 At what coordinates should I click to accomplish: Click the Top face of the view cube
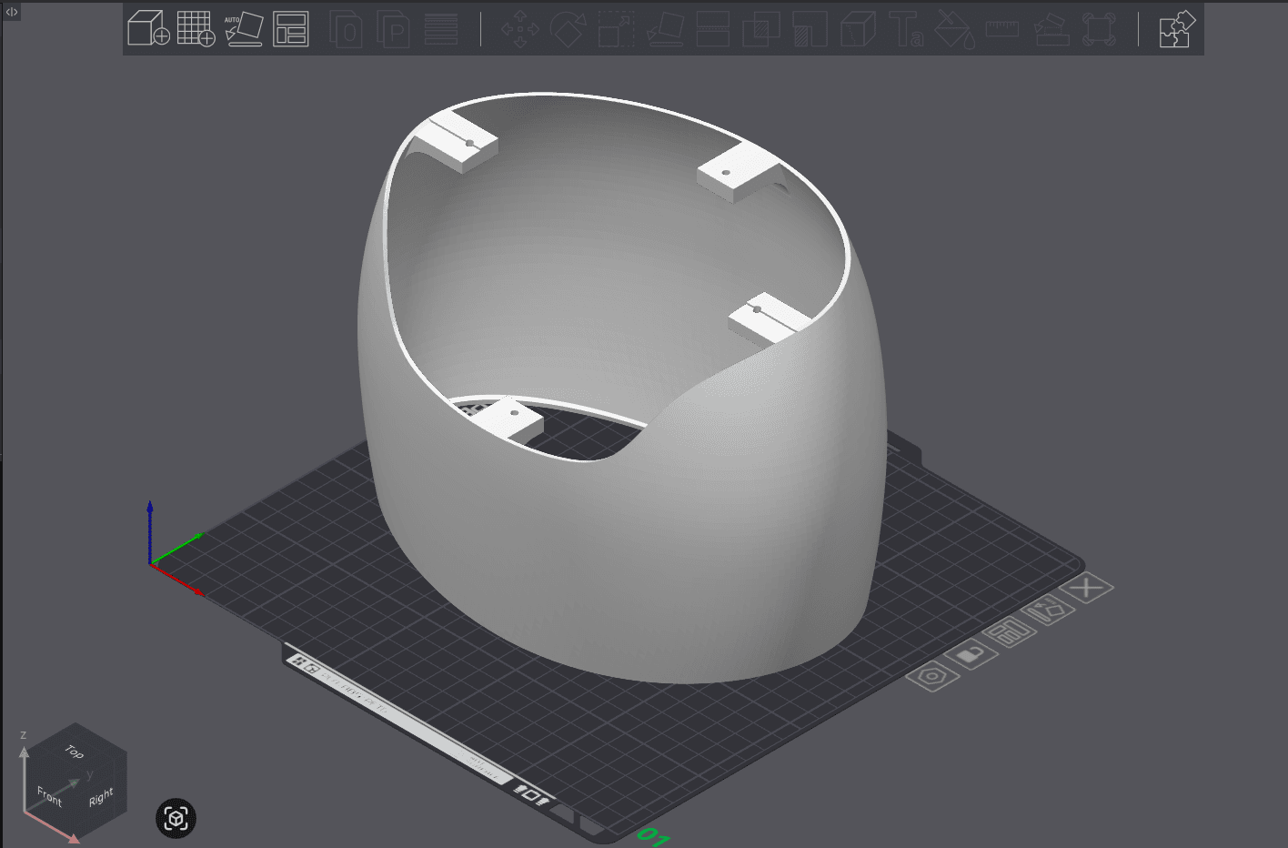(73, 753)
